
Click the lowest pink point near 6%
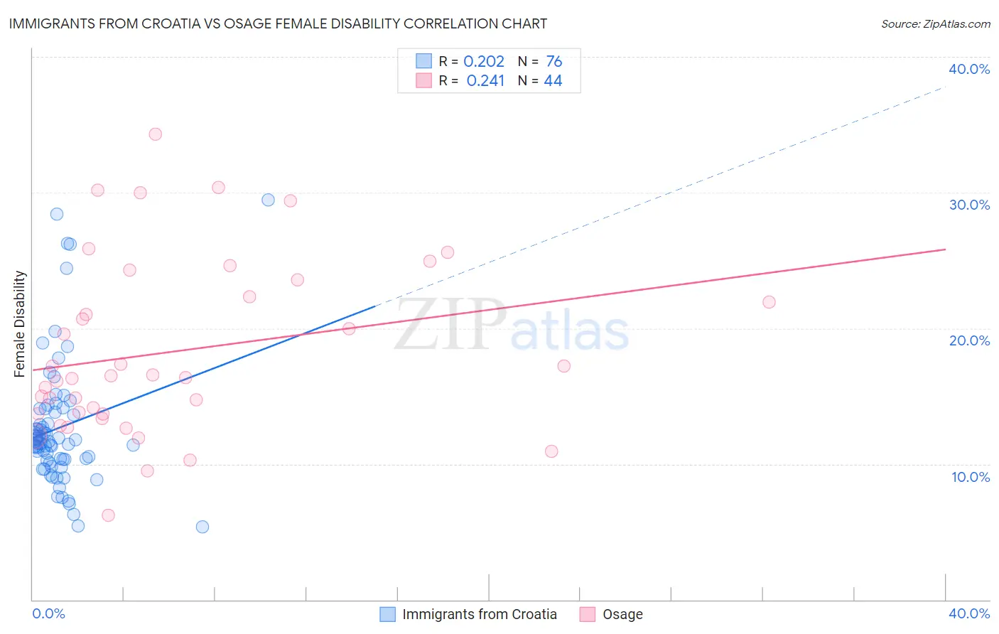tap(108, 515)
